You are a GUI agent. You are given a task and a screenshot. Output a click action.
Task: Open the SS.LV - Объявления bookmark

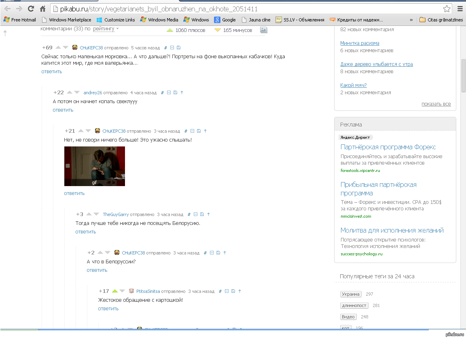(300, 19)
